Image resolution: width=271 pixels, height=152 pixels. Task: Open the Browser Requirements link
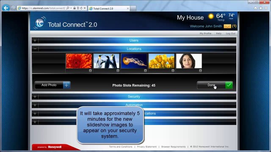(x=173, y=147)
